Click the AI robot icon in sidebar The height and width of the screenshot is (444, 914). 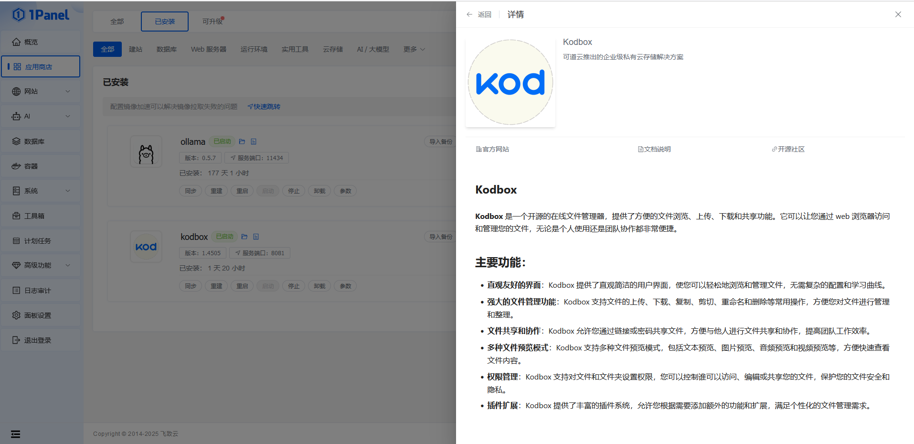[16, 116]
